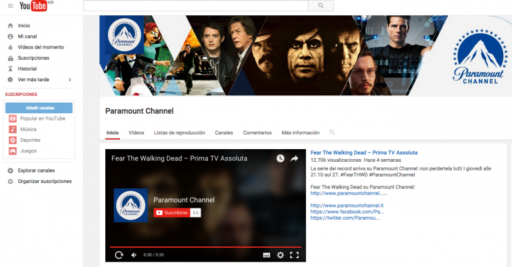Click the 'Paramount Channel' channel heading
512x267 pixels.
[x=139, y=111]
